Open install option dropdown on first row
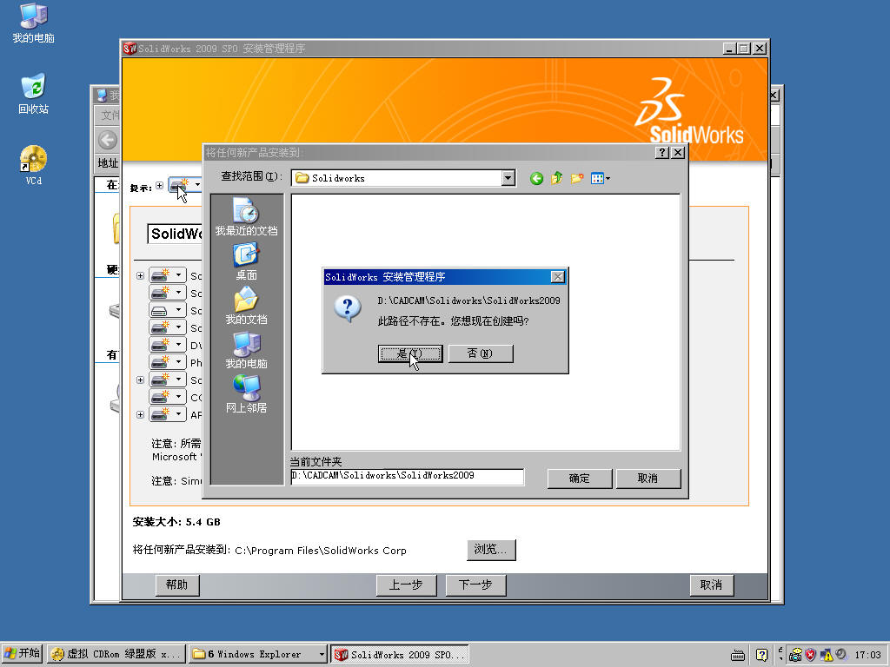890x667 pixels. click(178, 275)
